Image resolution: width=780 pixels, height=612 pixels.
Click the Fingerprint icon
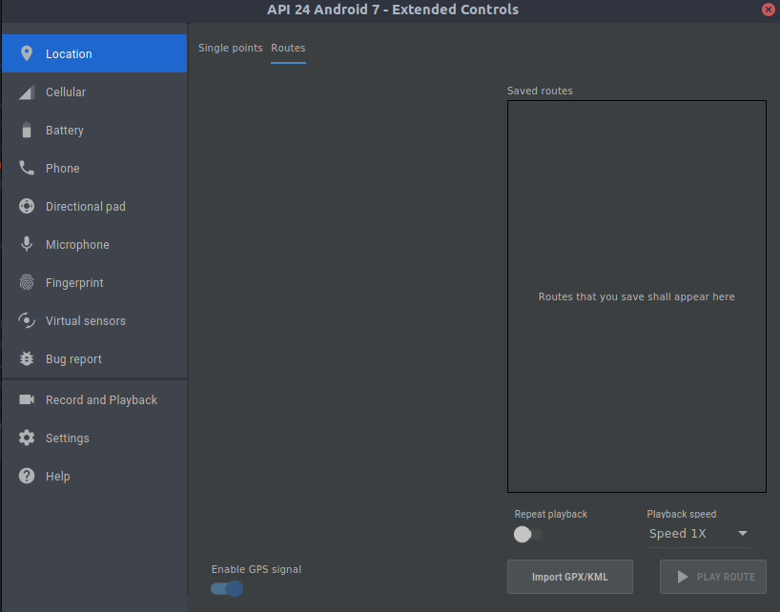[x=27, y=283]
